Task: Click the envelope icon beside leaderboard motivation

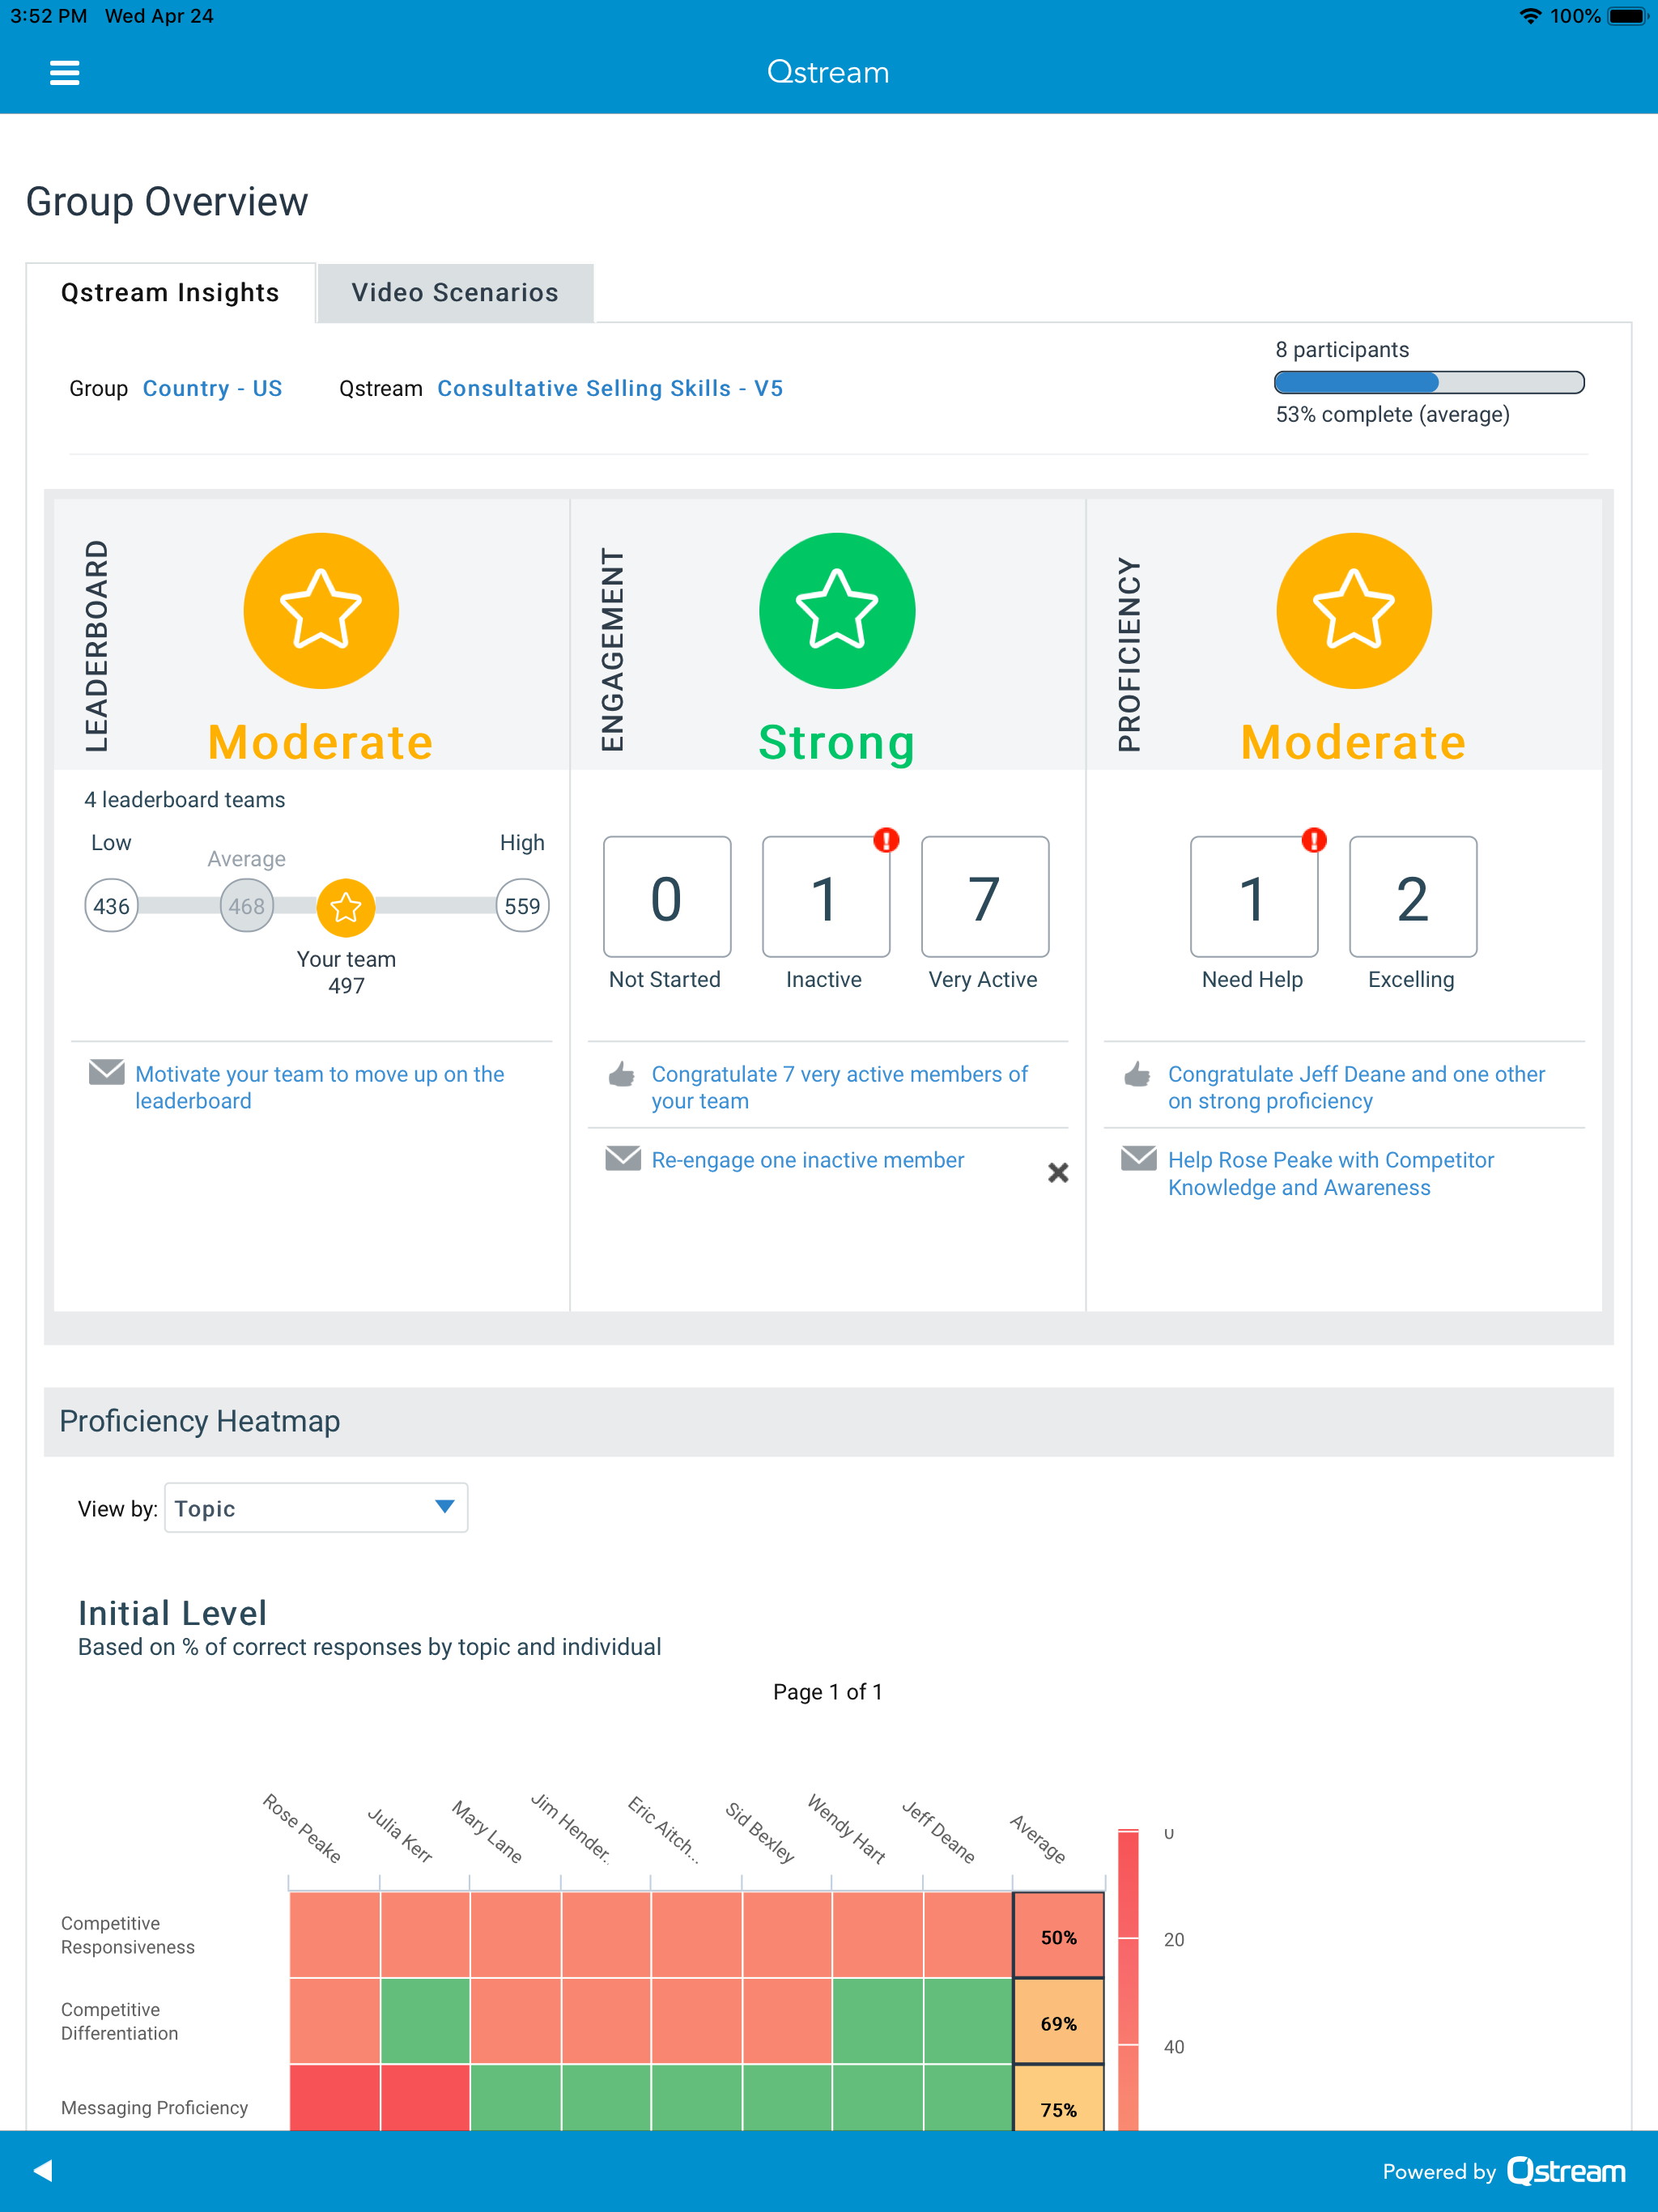Action: pos(106,1072)
